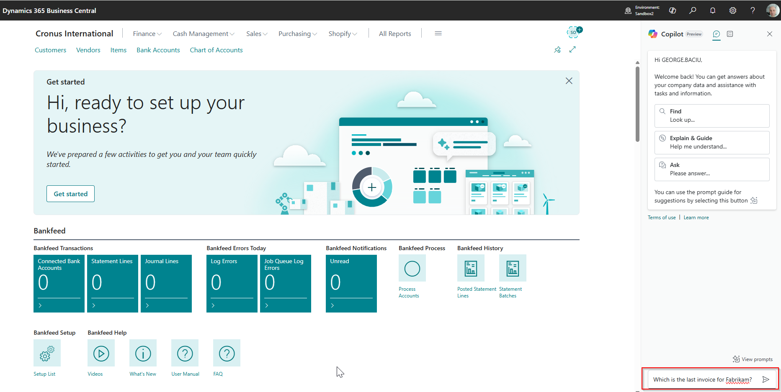
Task: Open the Log Errors tile
Action: click(232, 284)
